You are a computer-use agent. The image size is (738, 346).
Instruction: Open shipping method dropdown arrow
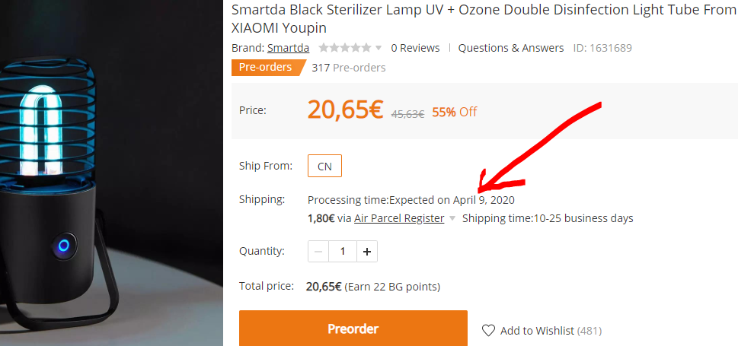(x=452, y=219)
